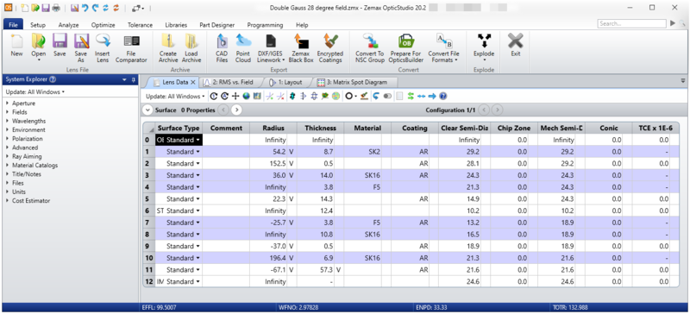The image size is (690, 314).
Task: Switch to the Optimize ribbon tab
Action: coord(103,25)
